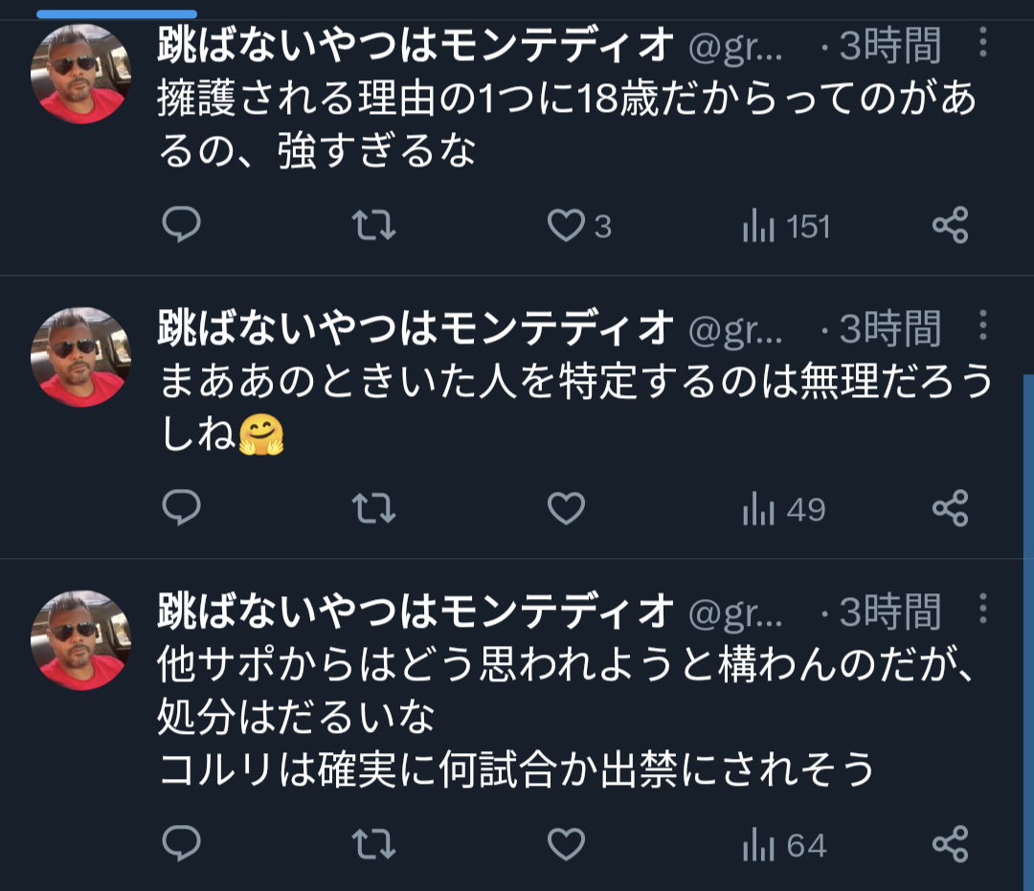The width and height of the screenshot is (1034, 891).
Task: Reply to the tweet about コルリ出禁
Action: (x=181, y=844)
